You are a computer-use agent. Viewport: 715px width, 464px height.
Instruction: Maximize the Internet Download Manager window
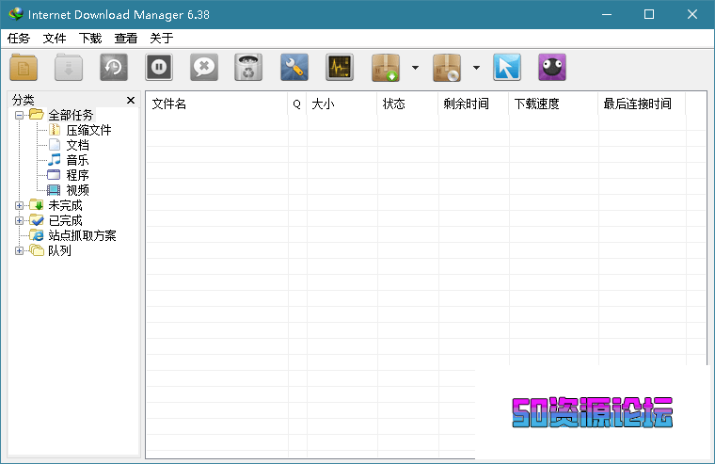click(649, 15)
